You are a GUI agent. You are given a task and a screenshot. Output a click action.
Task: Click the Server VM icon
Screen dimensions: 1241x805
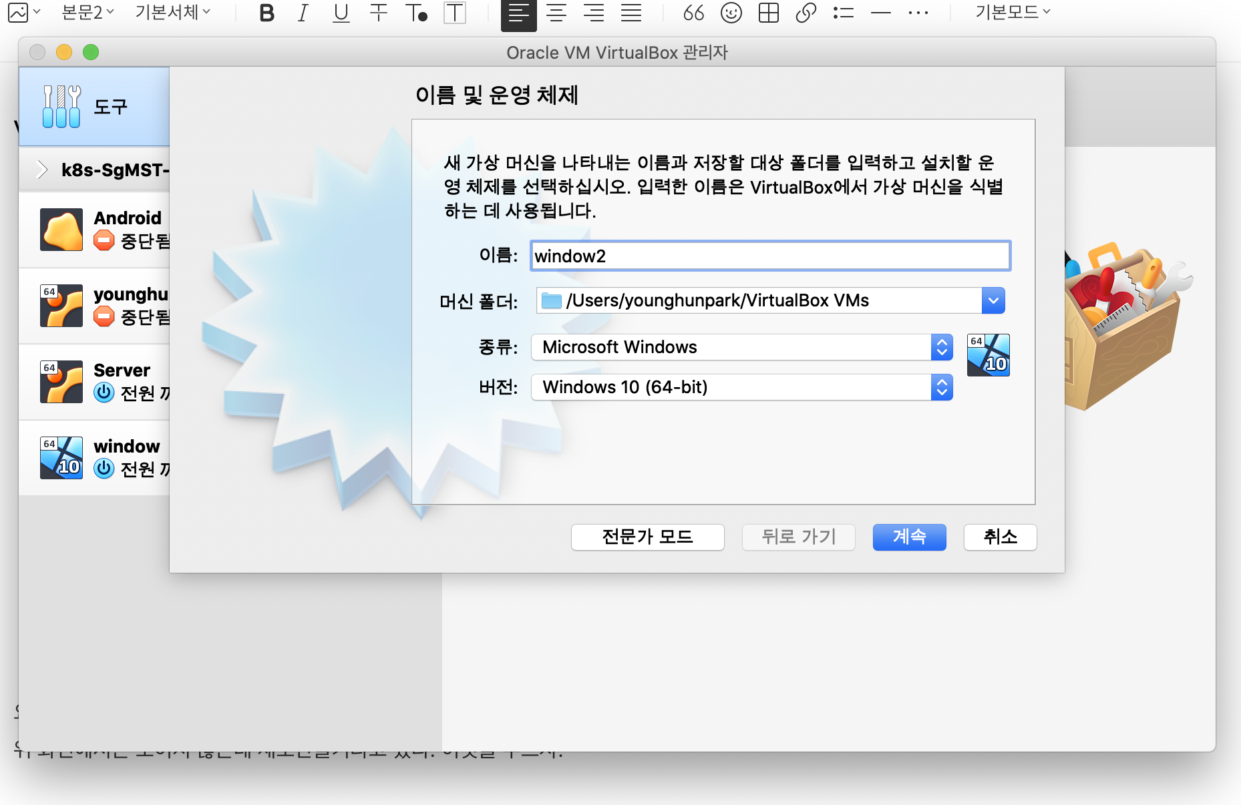tap(61, 382)
